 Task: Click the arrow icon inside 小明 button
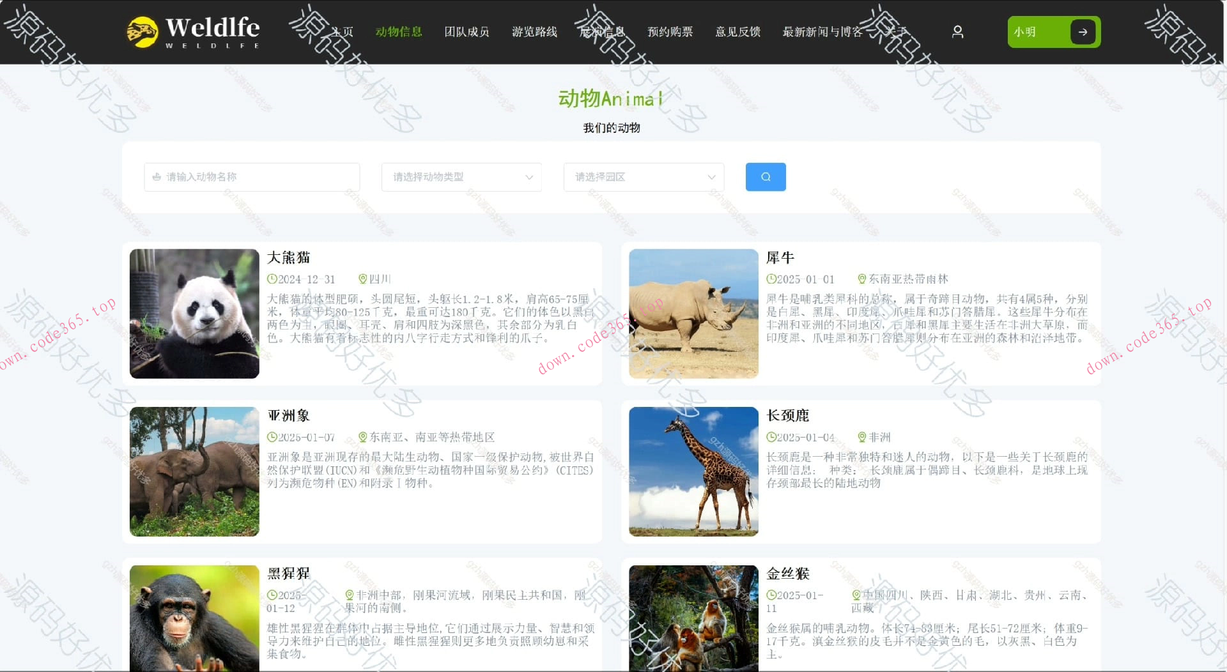(x=1083, y=31)
